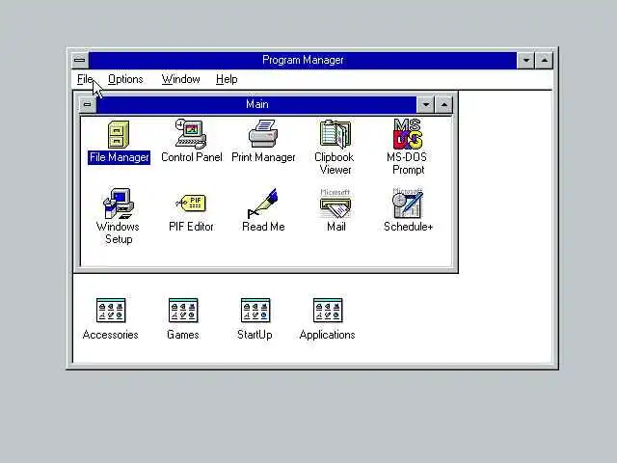Image resolution: width=617 pixels, height=463 pixels.
Task: Select the MS-DOS Prompt icon
Action: tap(408, 134)
